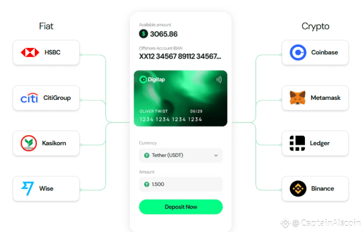This screenshot has width=364, height=232.
Task: Click the Binance logo icon
Action: (298, 189)
